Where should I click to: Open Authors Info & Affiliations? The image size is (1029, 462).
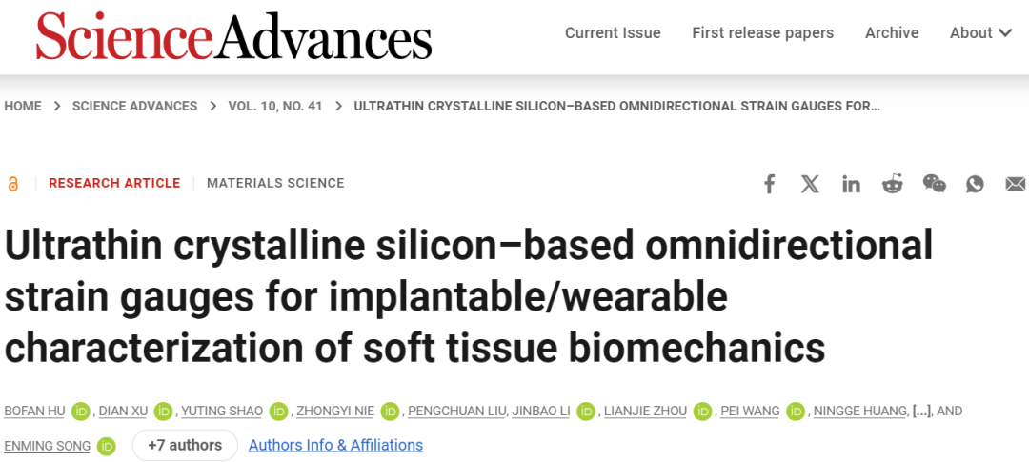click(x=335, y=445)
